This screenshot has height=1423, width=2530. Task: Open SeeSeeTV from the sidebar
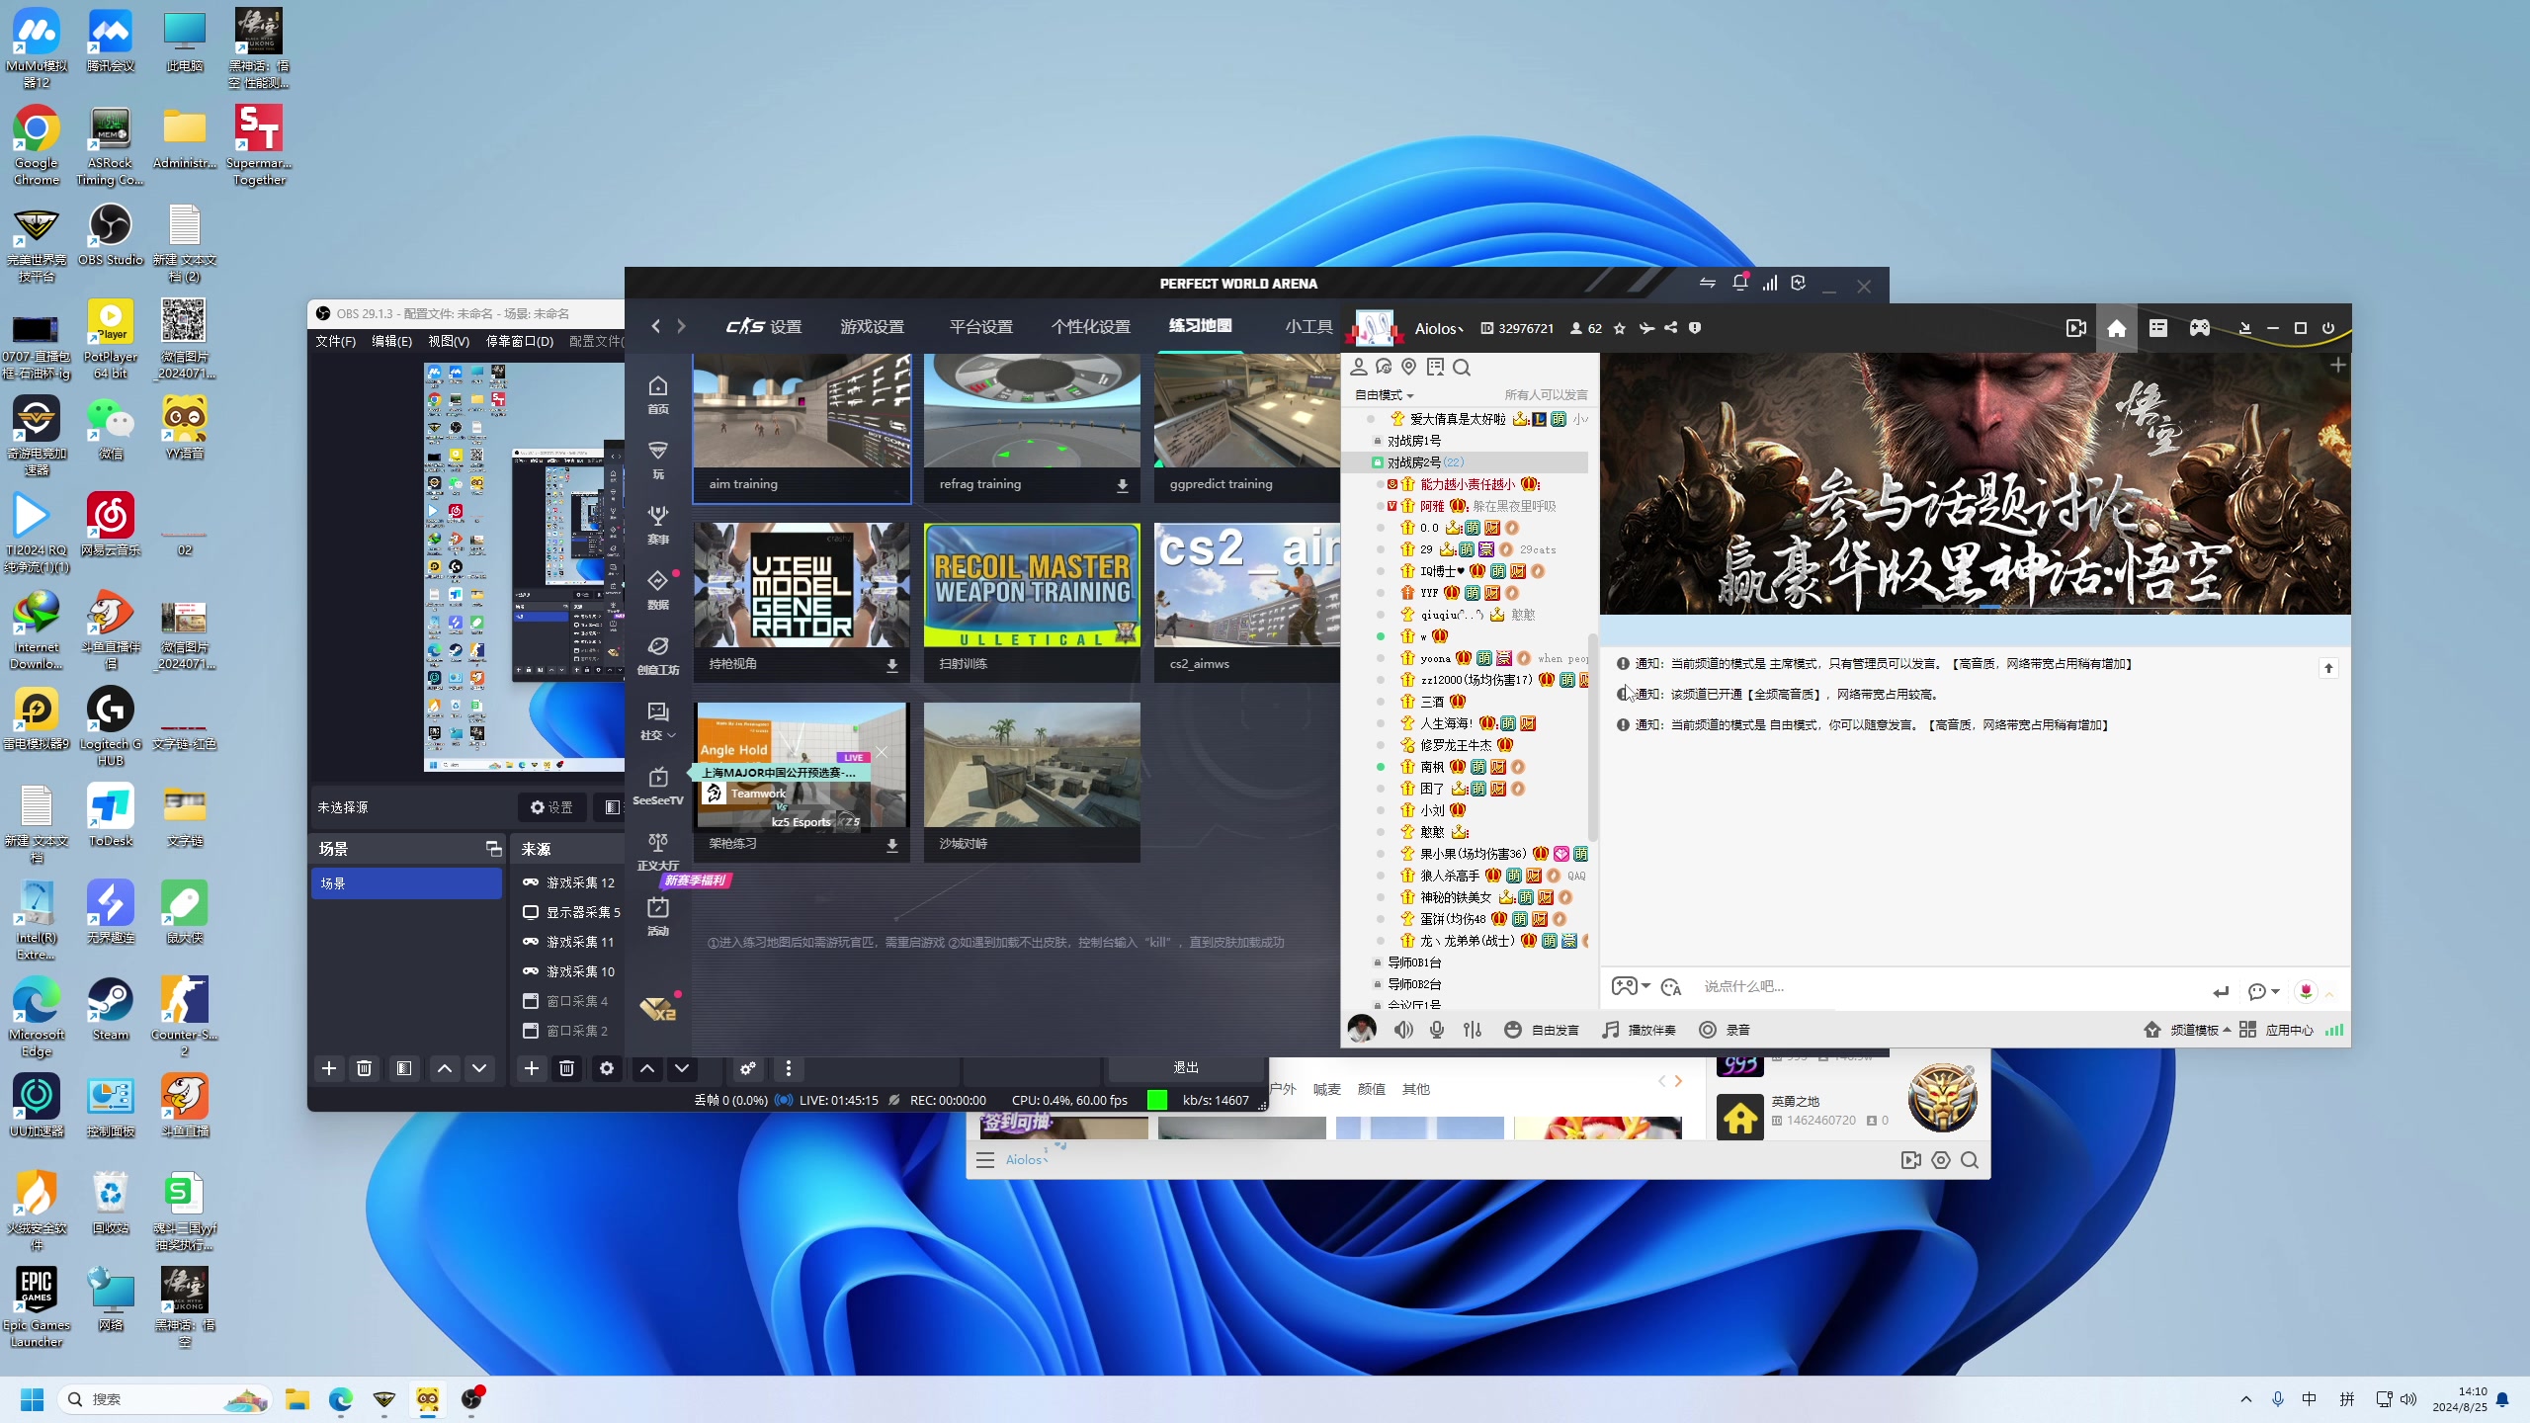(x=657, y=786)
